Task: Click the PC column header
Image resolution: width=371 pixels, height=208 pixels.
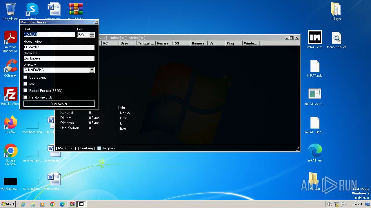Action: (110, 43)
